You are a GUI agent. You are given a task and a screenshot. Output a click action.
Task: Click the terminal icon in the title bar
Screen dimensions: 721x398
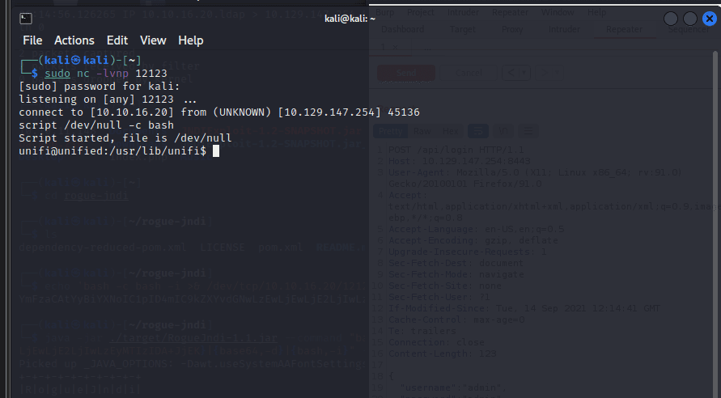click(25, 18)
